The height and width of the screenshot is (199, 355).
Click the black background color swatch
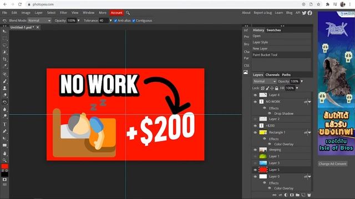(x=4, y=174)
